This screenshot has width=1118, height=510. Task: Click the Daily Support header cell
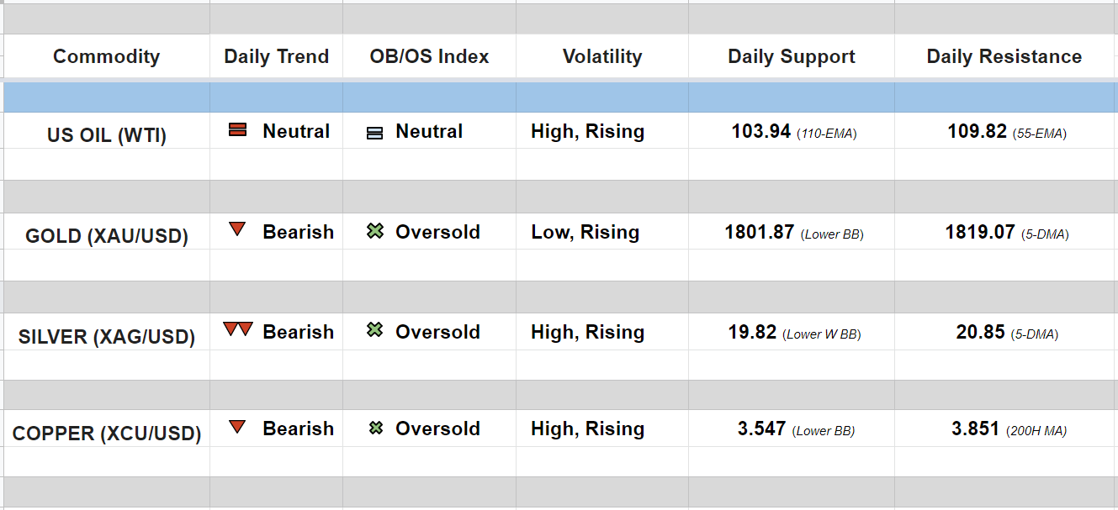coord(791,57)
